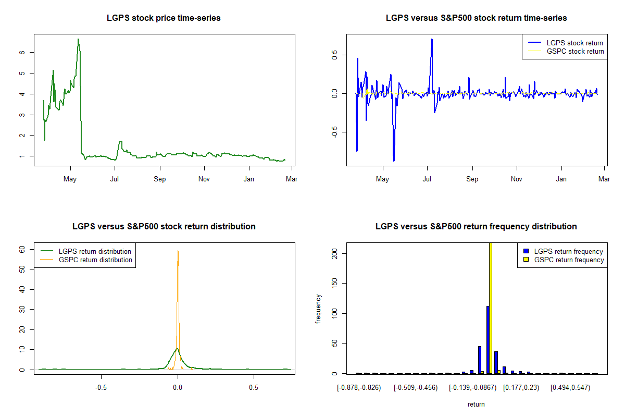Select the "LGPS versus S&P500 return frequency distribution" title
This screenshot has width=625, height=417.
click(x=476, y=227)
